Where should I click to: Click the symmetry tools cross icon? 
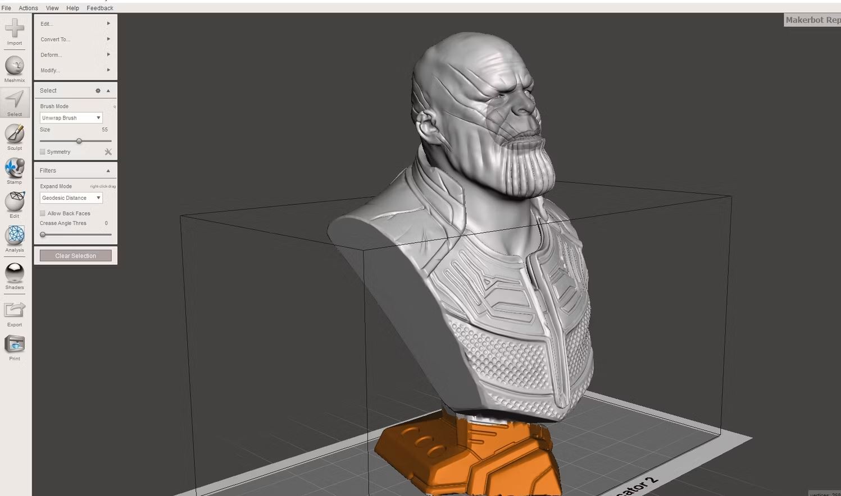coord(108,152)
